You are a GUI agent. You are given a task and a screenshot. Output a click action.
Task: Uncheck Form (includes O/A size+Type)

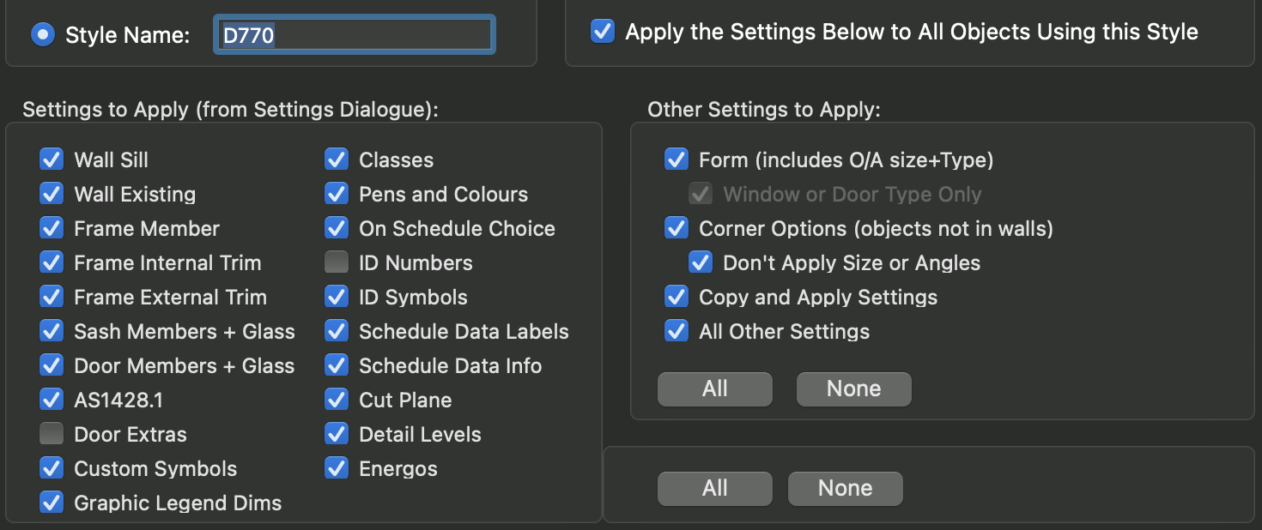pos(677,160)
